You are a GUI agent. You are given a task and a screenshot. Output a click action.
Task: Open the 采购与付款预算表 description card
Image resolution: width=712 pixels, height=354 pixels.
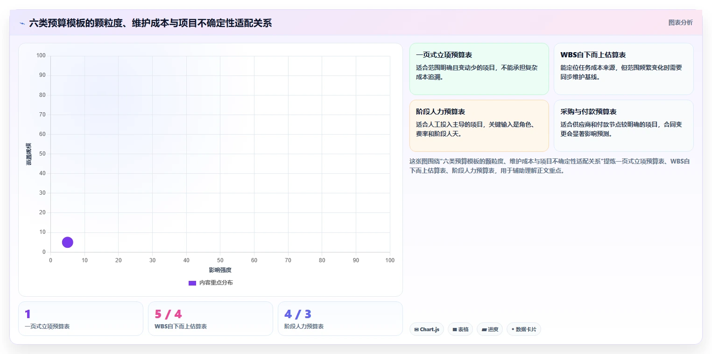click(x=623, y=126)
